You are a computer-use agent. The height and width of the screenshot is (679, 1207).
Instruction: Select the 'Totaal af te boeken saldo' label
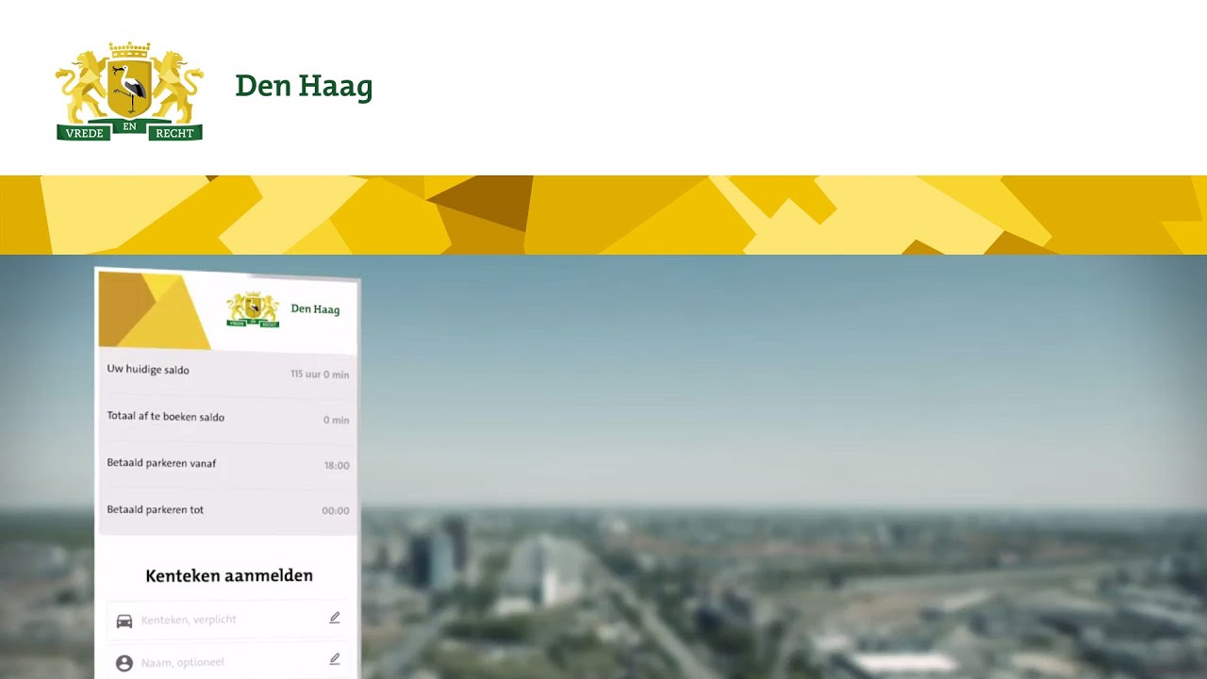click(x=165, y=416)
